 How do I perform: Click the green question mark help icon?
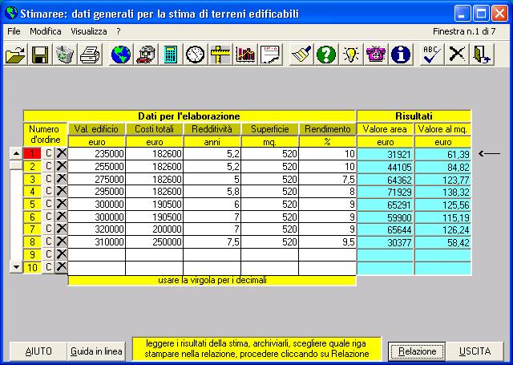(325, 55)
